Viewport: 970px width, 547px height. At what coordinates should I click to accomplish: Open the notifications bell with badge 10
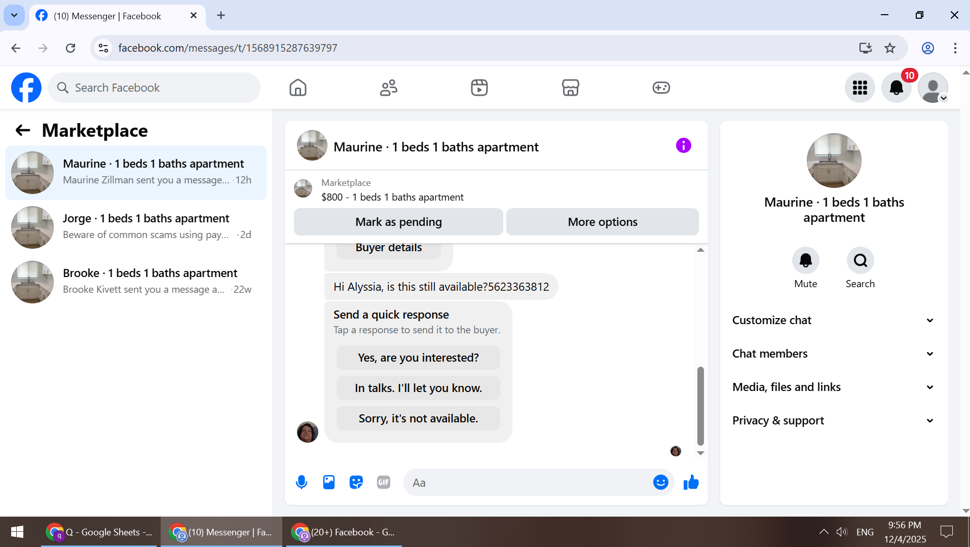897,88
